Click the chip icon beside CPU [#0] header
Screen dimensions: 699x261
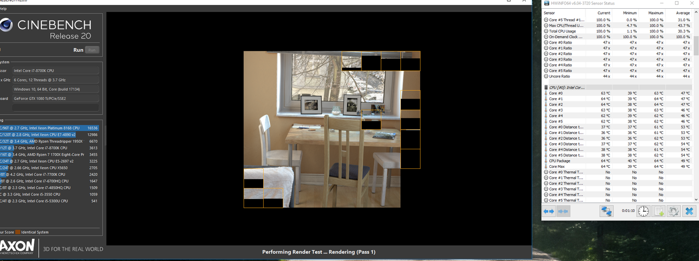pyautogui.click(x=546, y=87)
